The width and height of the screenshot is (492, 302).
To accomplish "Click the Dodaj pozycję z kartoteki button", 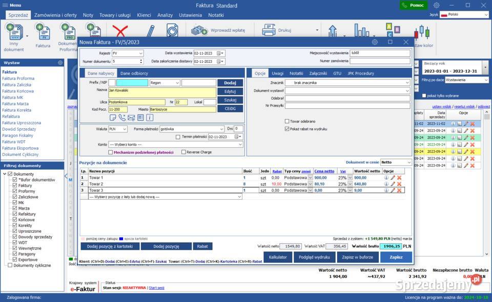I will click(110, 246).
